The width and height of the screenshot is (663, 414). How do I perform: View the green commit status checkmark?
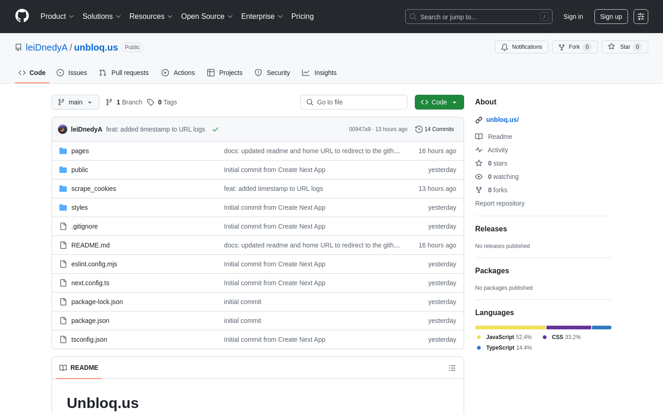pos(215,129)
